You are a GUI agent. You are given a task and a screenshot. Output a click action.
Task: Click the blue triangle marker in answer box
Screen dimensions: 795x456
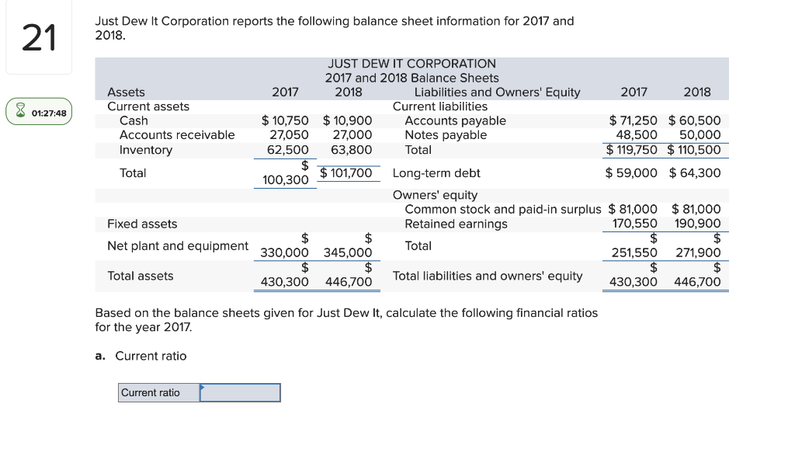click(x=203, y=386)
